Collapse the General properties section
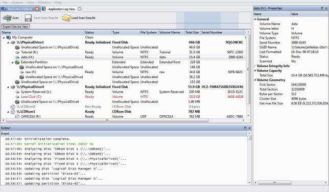329x192 pixels. pos(255,19)
